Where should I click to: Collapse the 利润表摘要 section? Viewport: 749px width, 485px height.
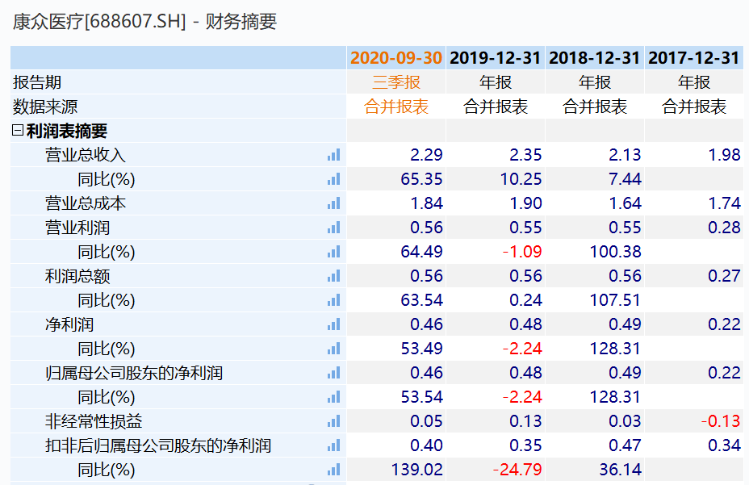pos(18,131)
